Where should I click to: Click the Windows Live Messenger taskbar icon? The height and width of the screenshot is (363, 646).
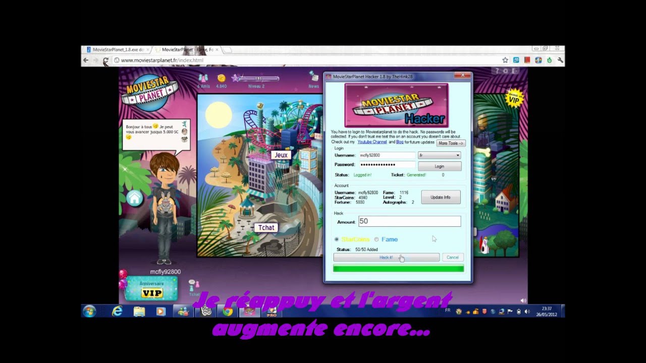tap(183, 312)
